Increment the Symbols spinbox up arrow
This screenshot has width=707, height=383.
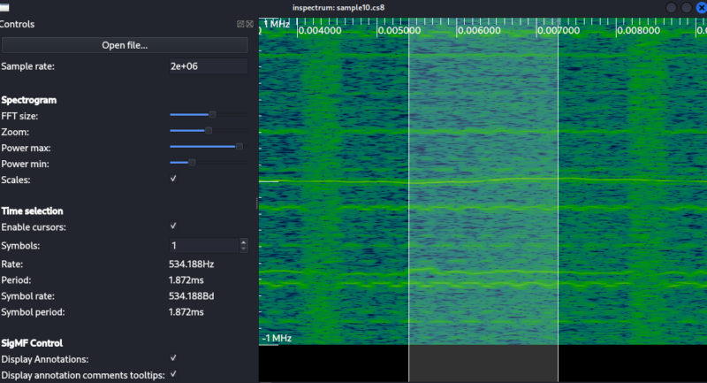click(x=244, y=241)
